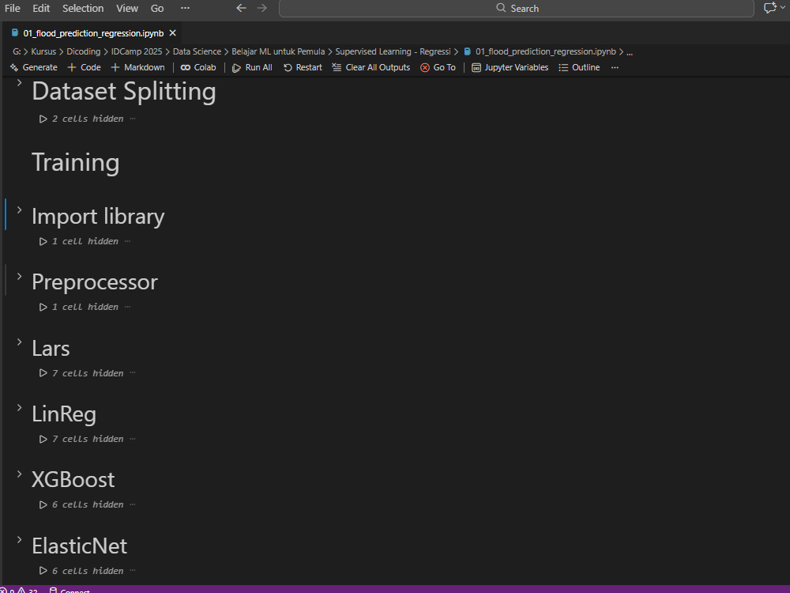Open more actions beside LinReg hidden cells
Image resolution: width=790 pixels, height=593 pixels.
[x=133, y=439]
